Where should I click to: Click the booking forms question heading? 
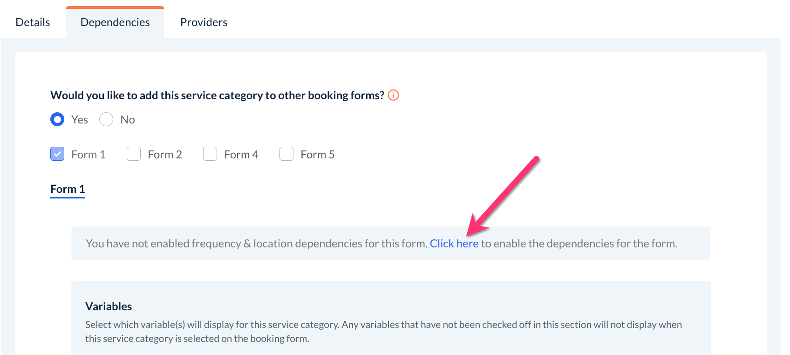[217, 96]
